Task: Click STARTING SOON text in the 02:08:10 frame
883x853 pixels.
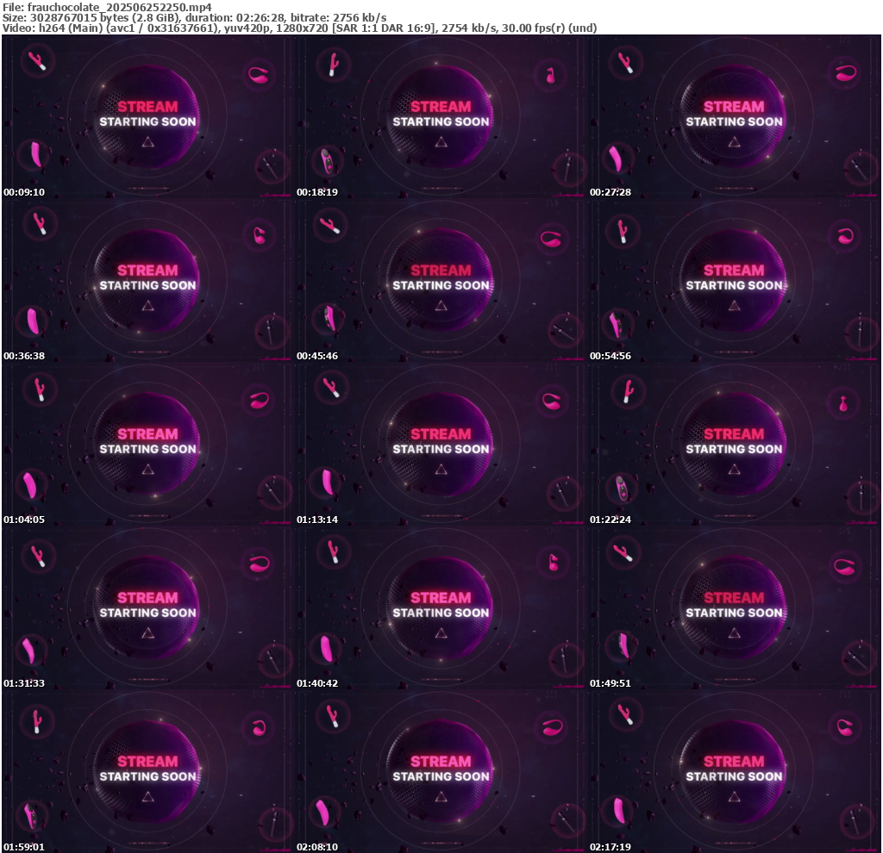Action: (x=441, y=776)
